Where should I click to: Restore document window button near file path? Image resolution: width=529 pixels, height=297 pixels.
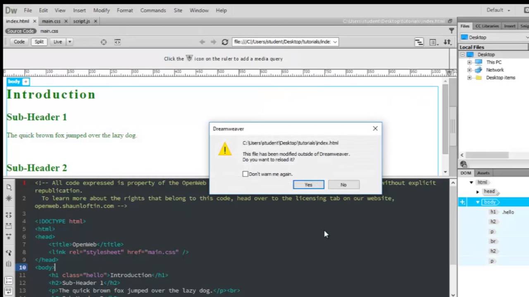coord(450,21)
